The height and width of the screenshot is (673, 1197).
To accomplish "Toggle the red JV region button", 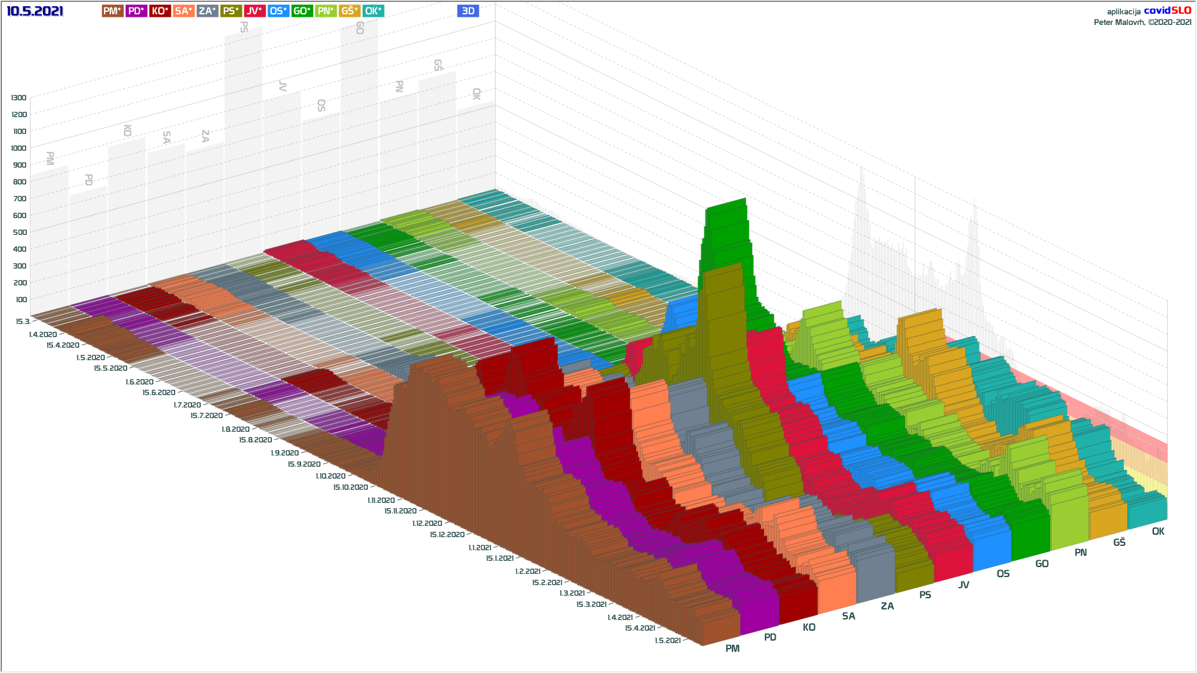I will tap(254, 11).
